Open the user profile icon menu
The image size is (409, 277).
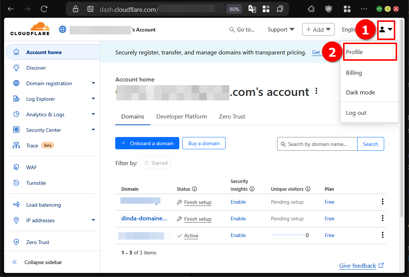(386, 30)
